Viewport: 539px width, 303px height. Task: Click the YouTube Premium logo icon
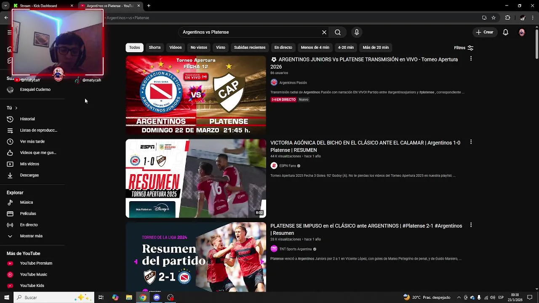10,263
